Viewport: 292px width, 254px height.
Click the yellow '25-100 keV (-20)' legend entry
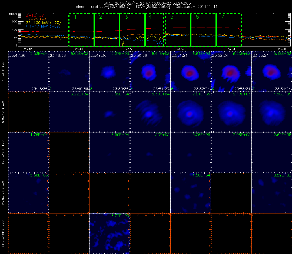click(x=43, y=23)
